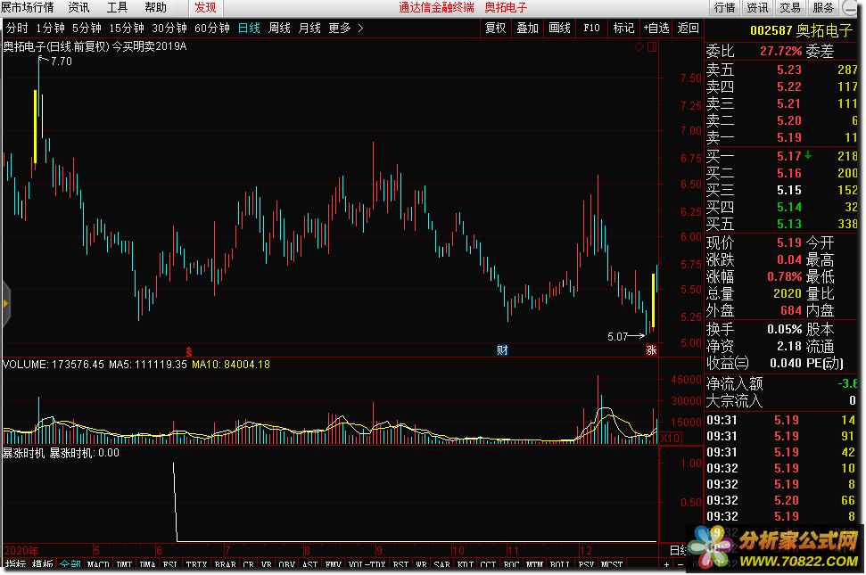The width and height of the screenshot is (866, 575).
Task: Click the VOLUME: 173576.45 label
Action: (53, 365)
